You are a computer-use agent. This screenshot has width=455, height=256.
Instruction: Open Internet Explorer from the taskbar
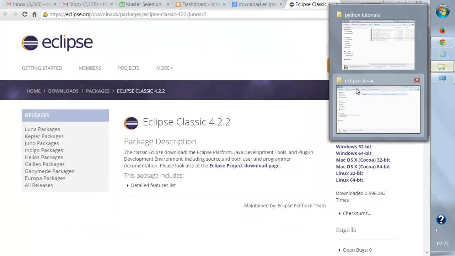tap(443, 54)
